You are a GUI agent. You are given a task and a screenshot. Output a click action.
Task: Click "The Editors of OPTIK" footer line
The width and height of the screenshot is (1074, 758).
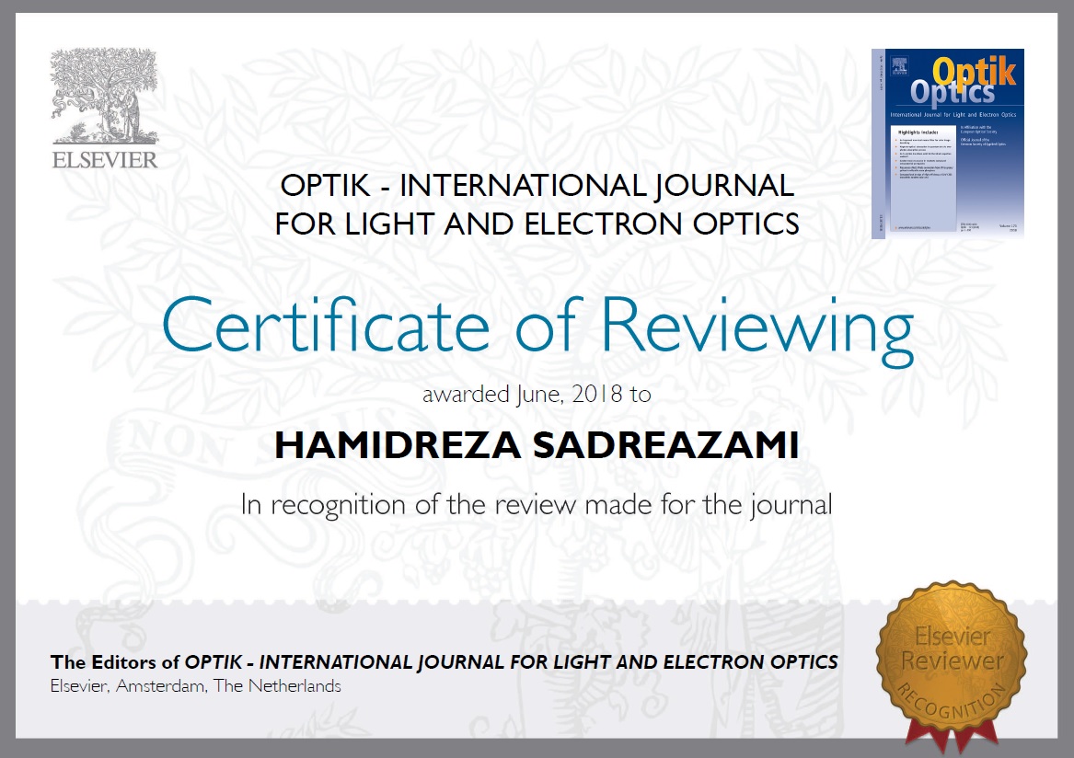[x=444, y=662]
